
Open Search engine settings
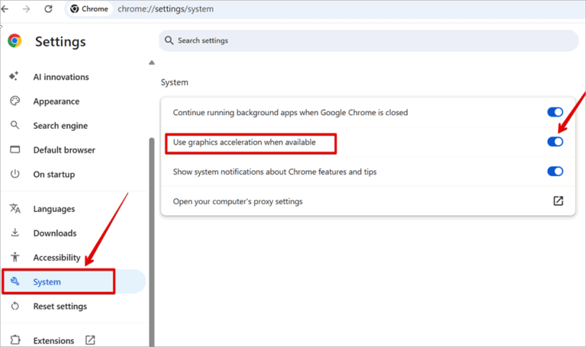point(60,126)
